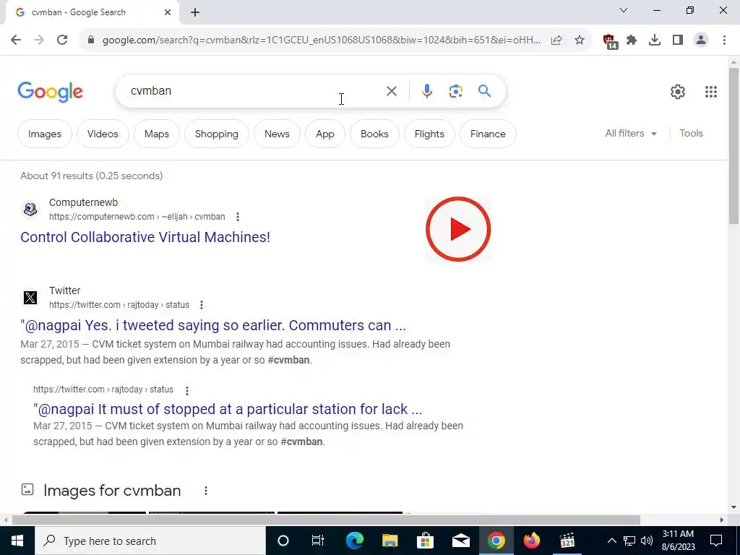This screenshot has height=555, width=740.
Task: Open the uBlock extension with badge 14
Action: tap(610, 41)
